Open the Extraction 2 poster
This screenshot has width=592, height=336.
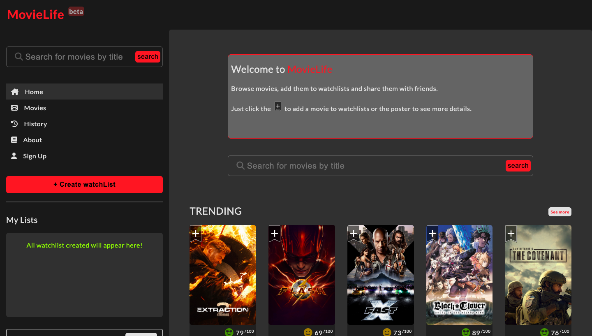click(223, 275)
